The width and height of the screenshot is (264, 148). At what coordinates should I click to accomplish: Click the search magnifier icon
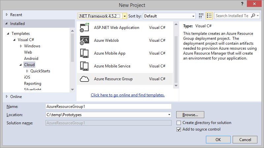tap(253, 15)
